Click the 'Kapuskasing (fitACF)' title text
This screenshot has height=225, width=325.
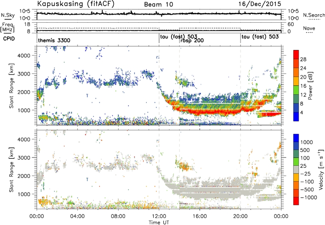(x=76, y=4)
